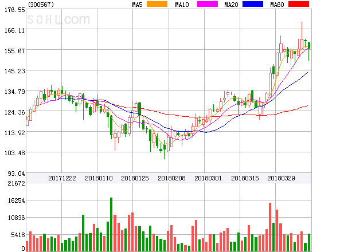Click the 5418 volume axis label
The width and height of the screenshot is (344, 252).
coord(18,235)
